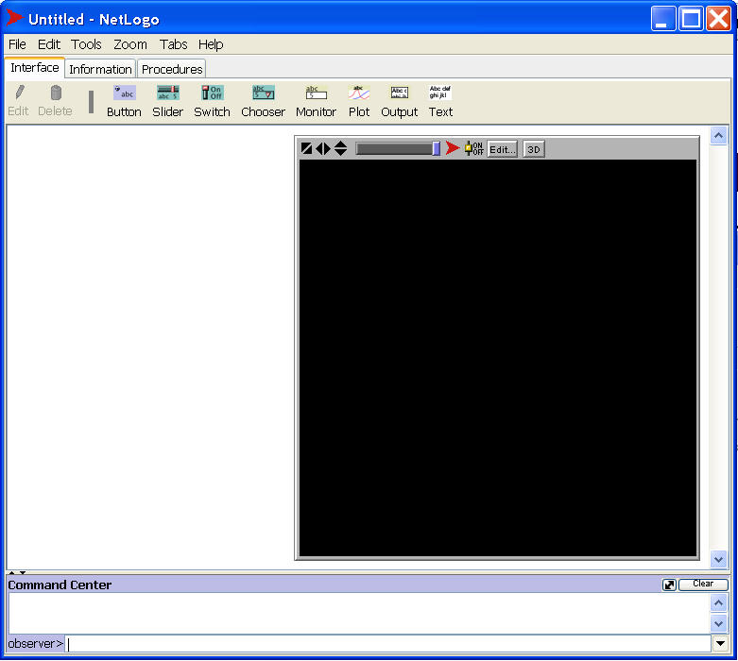The width and height of the screenshot is (738, 661).
Task: Clear the Command Center output
Action: pos(703,584)
